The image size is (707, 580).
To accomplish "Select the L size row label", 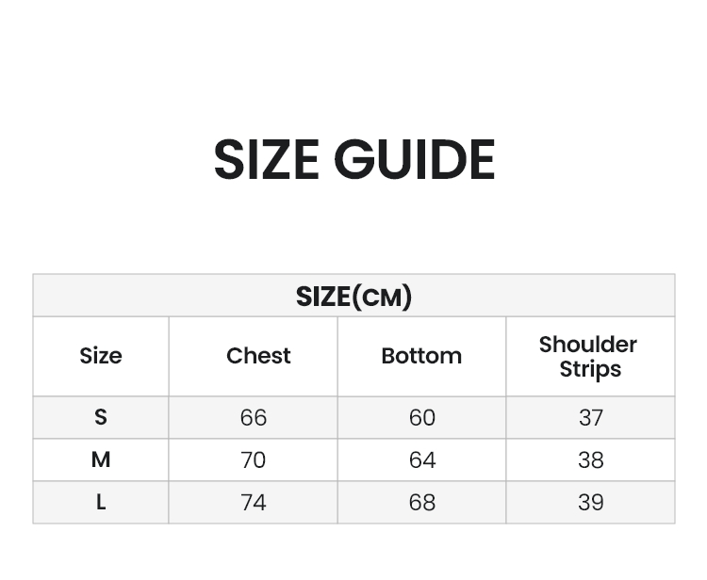I will [x=101, y=502].
